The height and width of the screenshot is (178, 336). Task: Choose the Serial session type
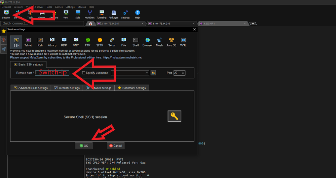(x=112, y=42)
